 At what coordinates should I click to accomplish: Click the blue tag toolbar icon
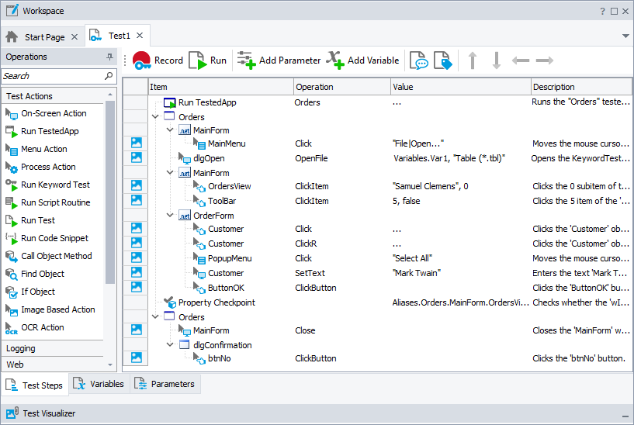(x=442, y=61)
